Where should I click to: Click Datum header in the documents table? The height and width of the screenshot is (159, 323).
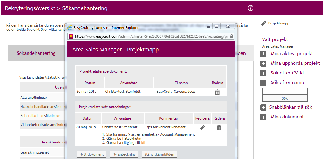[90, 83]
